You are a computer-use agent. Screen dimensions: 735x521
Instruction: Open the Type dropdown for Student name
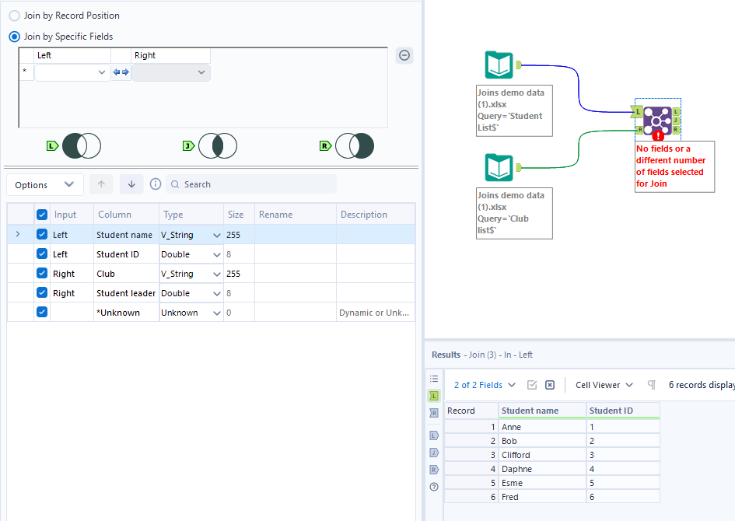(216, 235)
